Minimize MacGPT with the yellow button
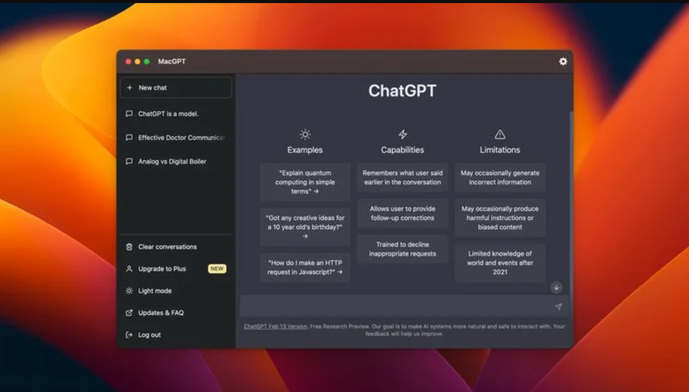This screenshot has width=689, height=392. coord(137,61)
